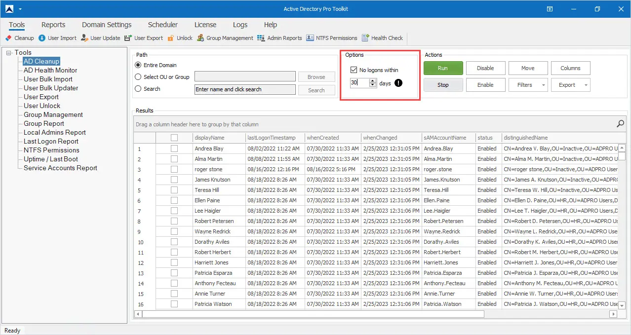The width and height of the screenshot is (631, 335).
Task: Open User Export from toolbar
Action: tap(143, 38)
